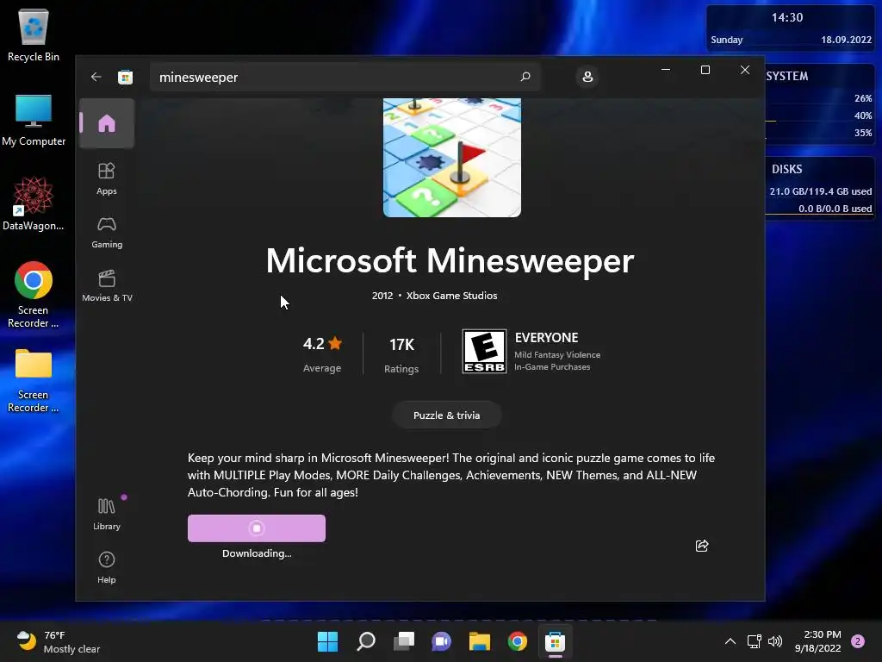Screen dimensions: 882x662
Task: Open the user account profile icon
Action: pyautogui.click(x=587, y=77)
